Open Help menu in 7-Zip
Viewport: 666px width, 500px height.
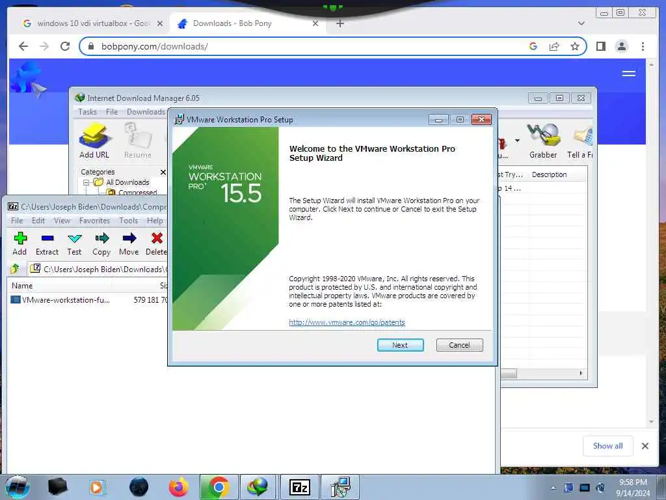(155, 220)
